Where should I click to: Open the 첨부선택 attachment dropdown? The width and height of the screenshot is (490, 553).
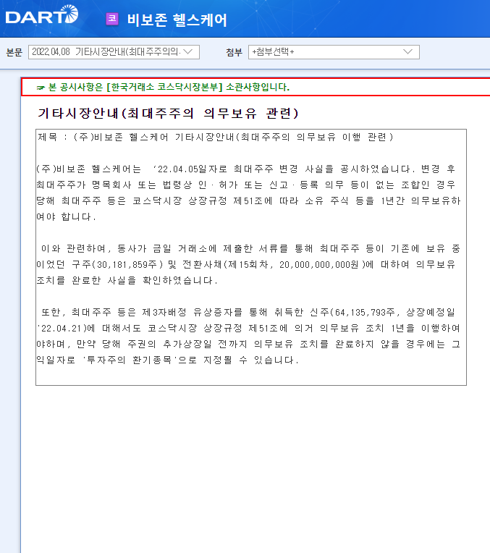pos(334,52)
